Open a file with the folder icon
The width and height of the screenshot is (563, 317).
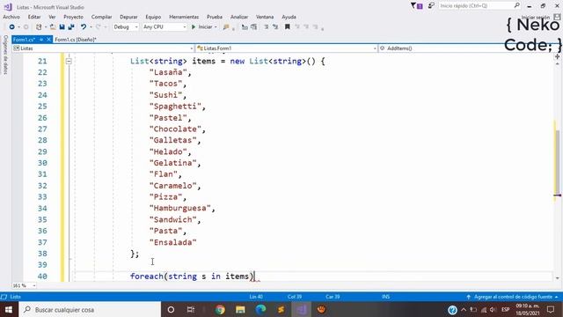pyautogui.click(x=53, y=27)
